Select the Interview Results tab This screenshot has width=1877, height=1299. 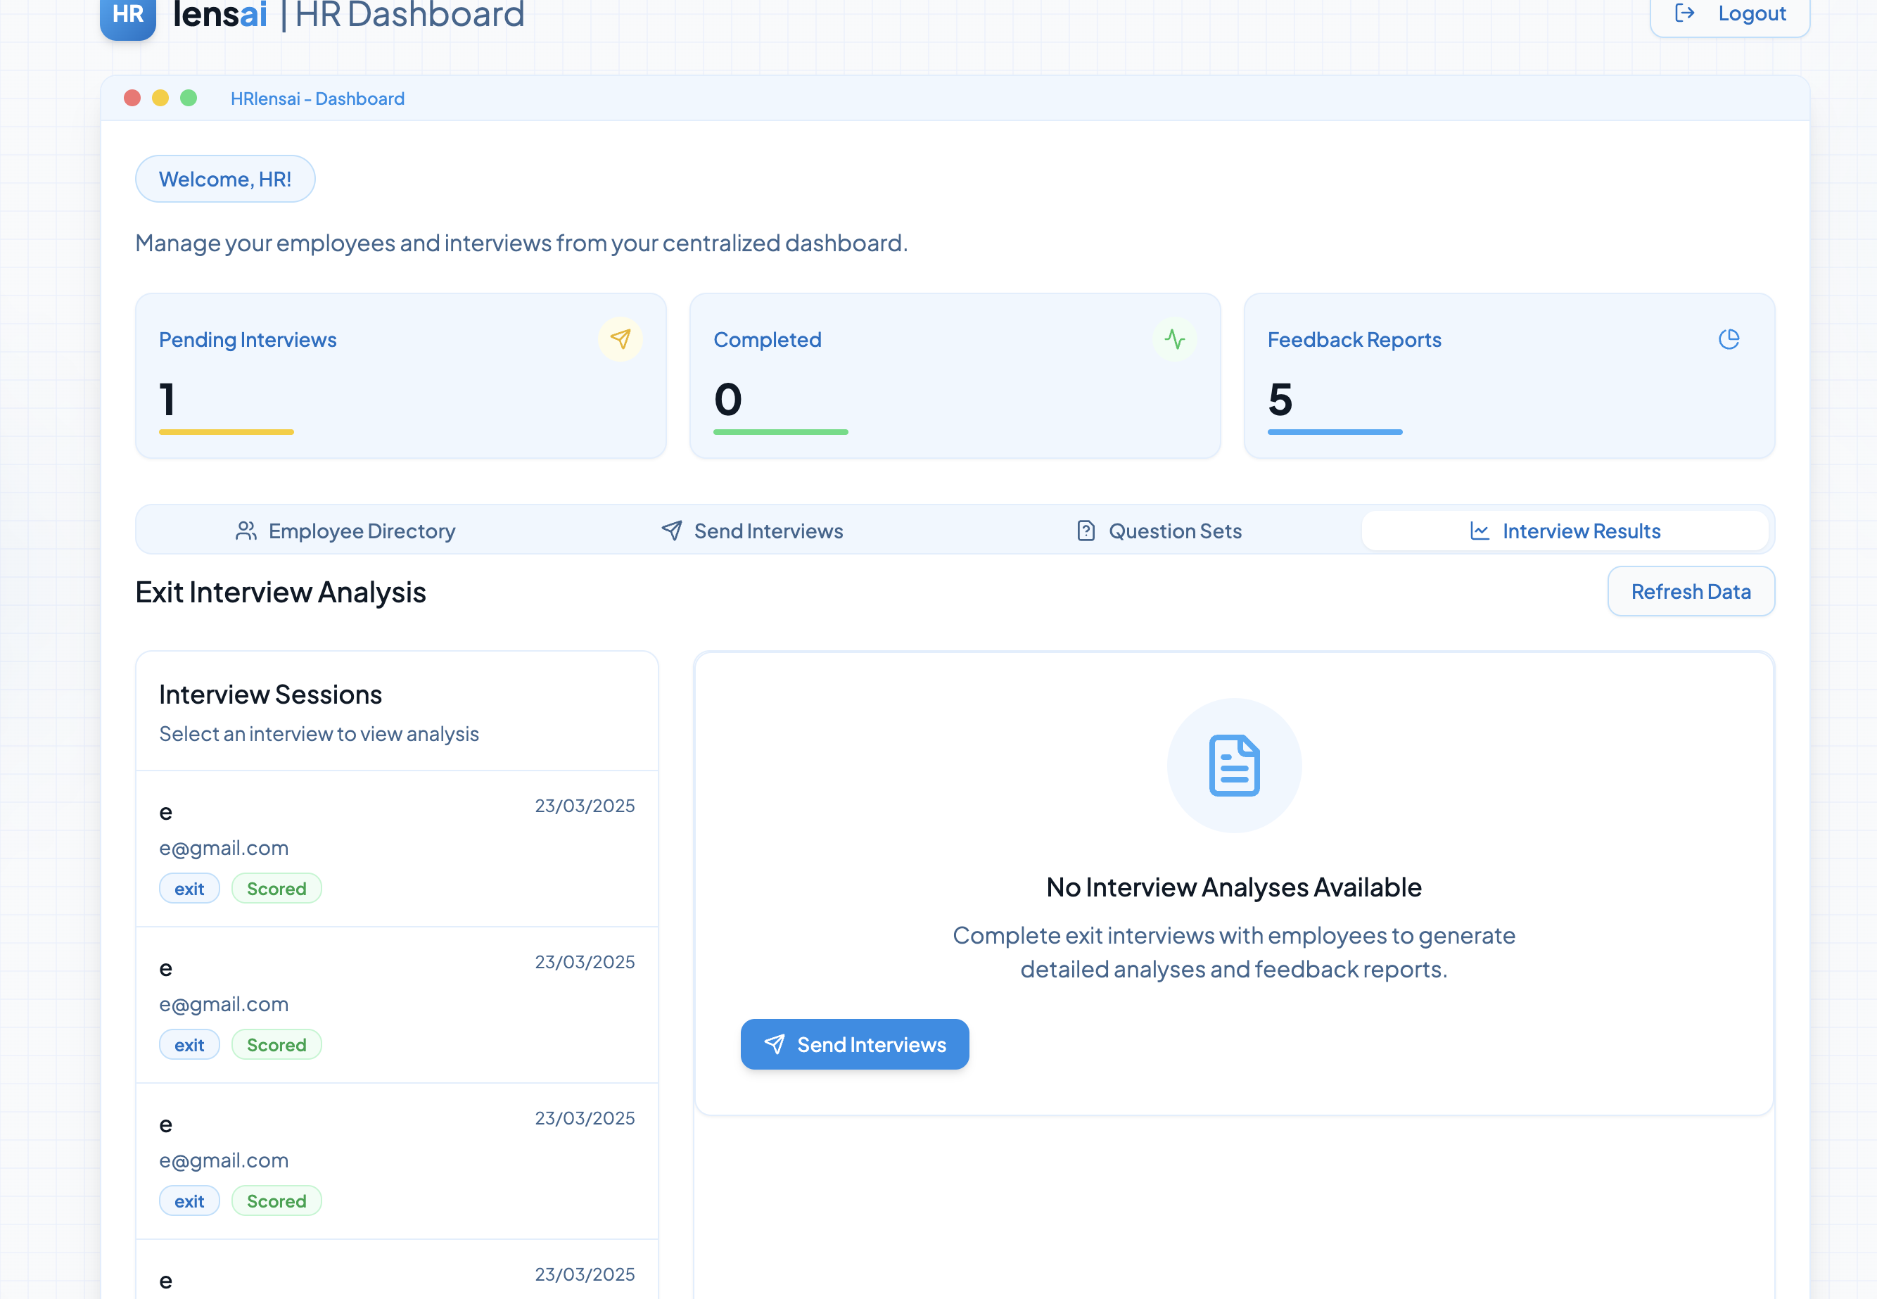click(1565, 531)
